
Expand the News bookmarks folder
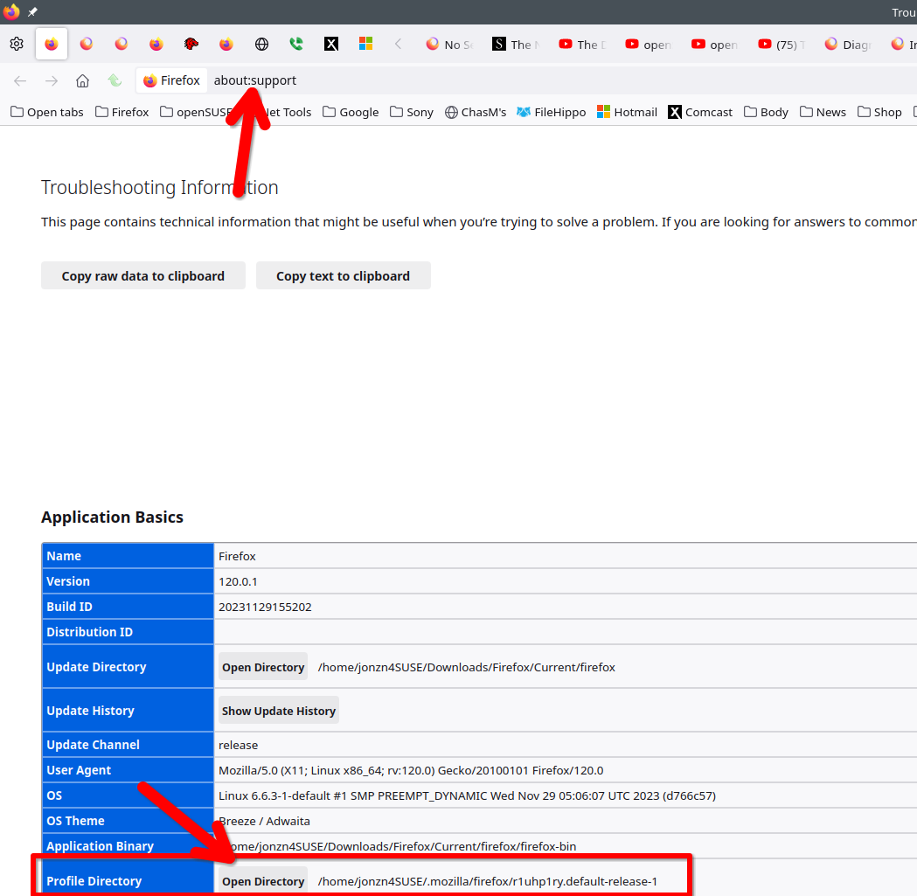point(822,112)
